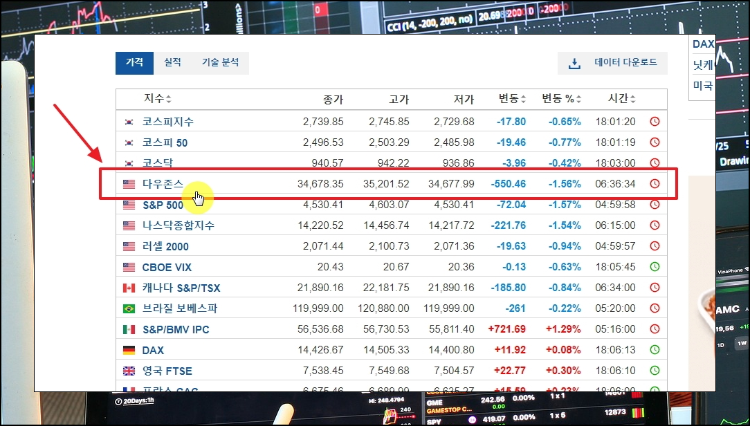This screenshot has height=426, width=750.
Task: Click the DAX time value 18:06:13
Action: tap(616, 351)
